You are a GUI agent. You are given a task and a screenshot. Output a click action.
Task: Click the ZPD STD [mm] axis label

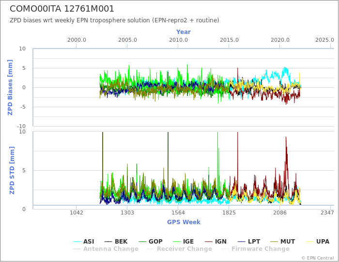click(x=12, y=170)
